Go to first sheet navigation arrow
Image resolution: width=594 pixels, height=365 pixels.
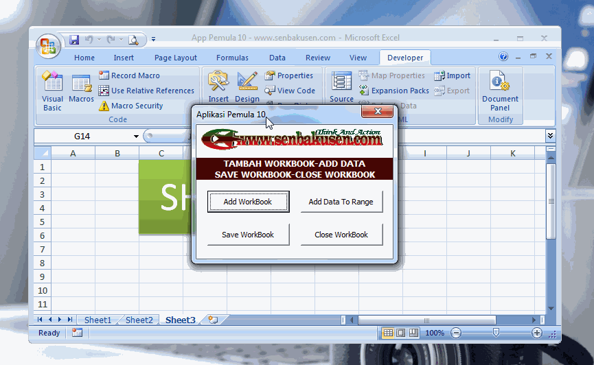click(x=40, y=320)
